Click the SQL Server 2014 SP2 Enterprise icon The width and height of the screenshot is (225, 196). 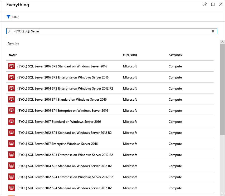pos(11,89)
